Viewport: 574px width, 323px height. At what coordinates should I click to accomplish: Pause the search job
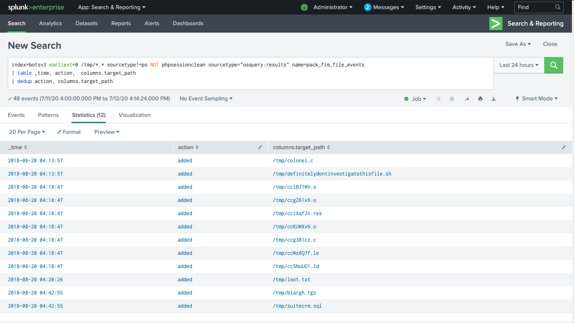439,99
